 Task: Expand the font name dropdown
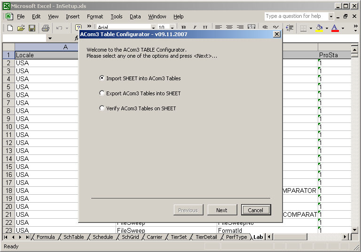pyautogui.click(x=153, y=28)
